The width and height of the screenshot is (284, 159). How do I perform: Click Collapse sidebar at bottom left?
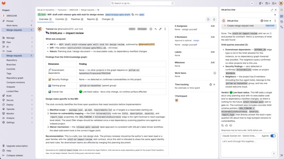pos(13,155)
